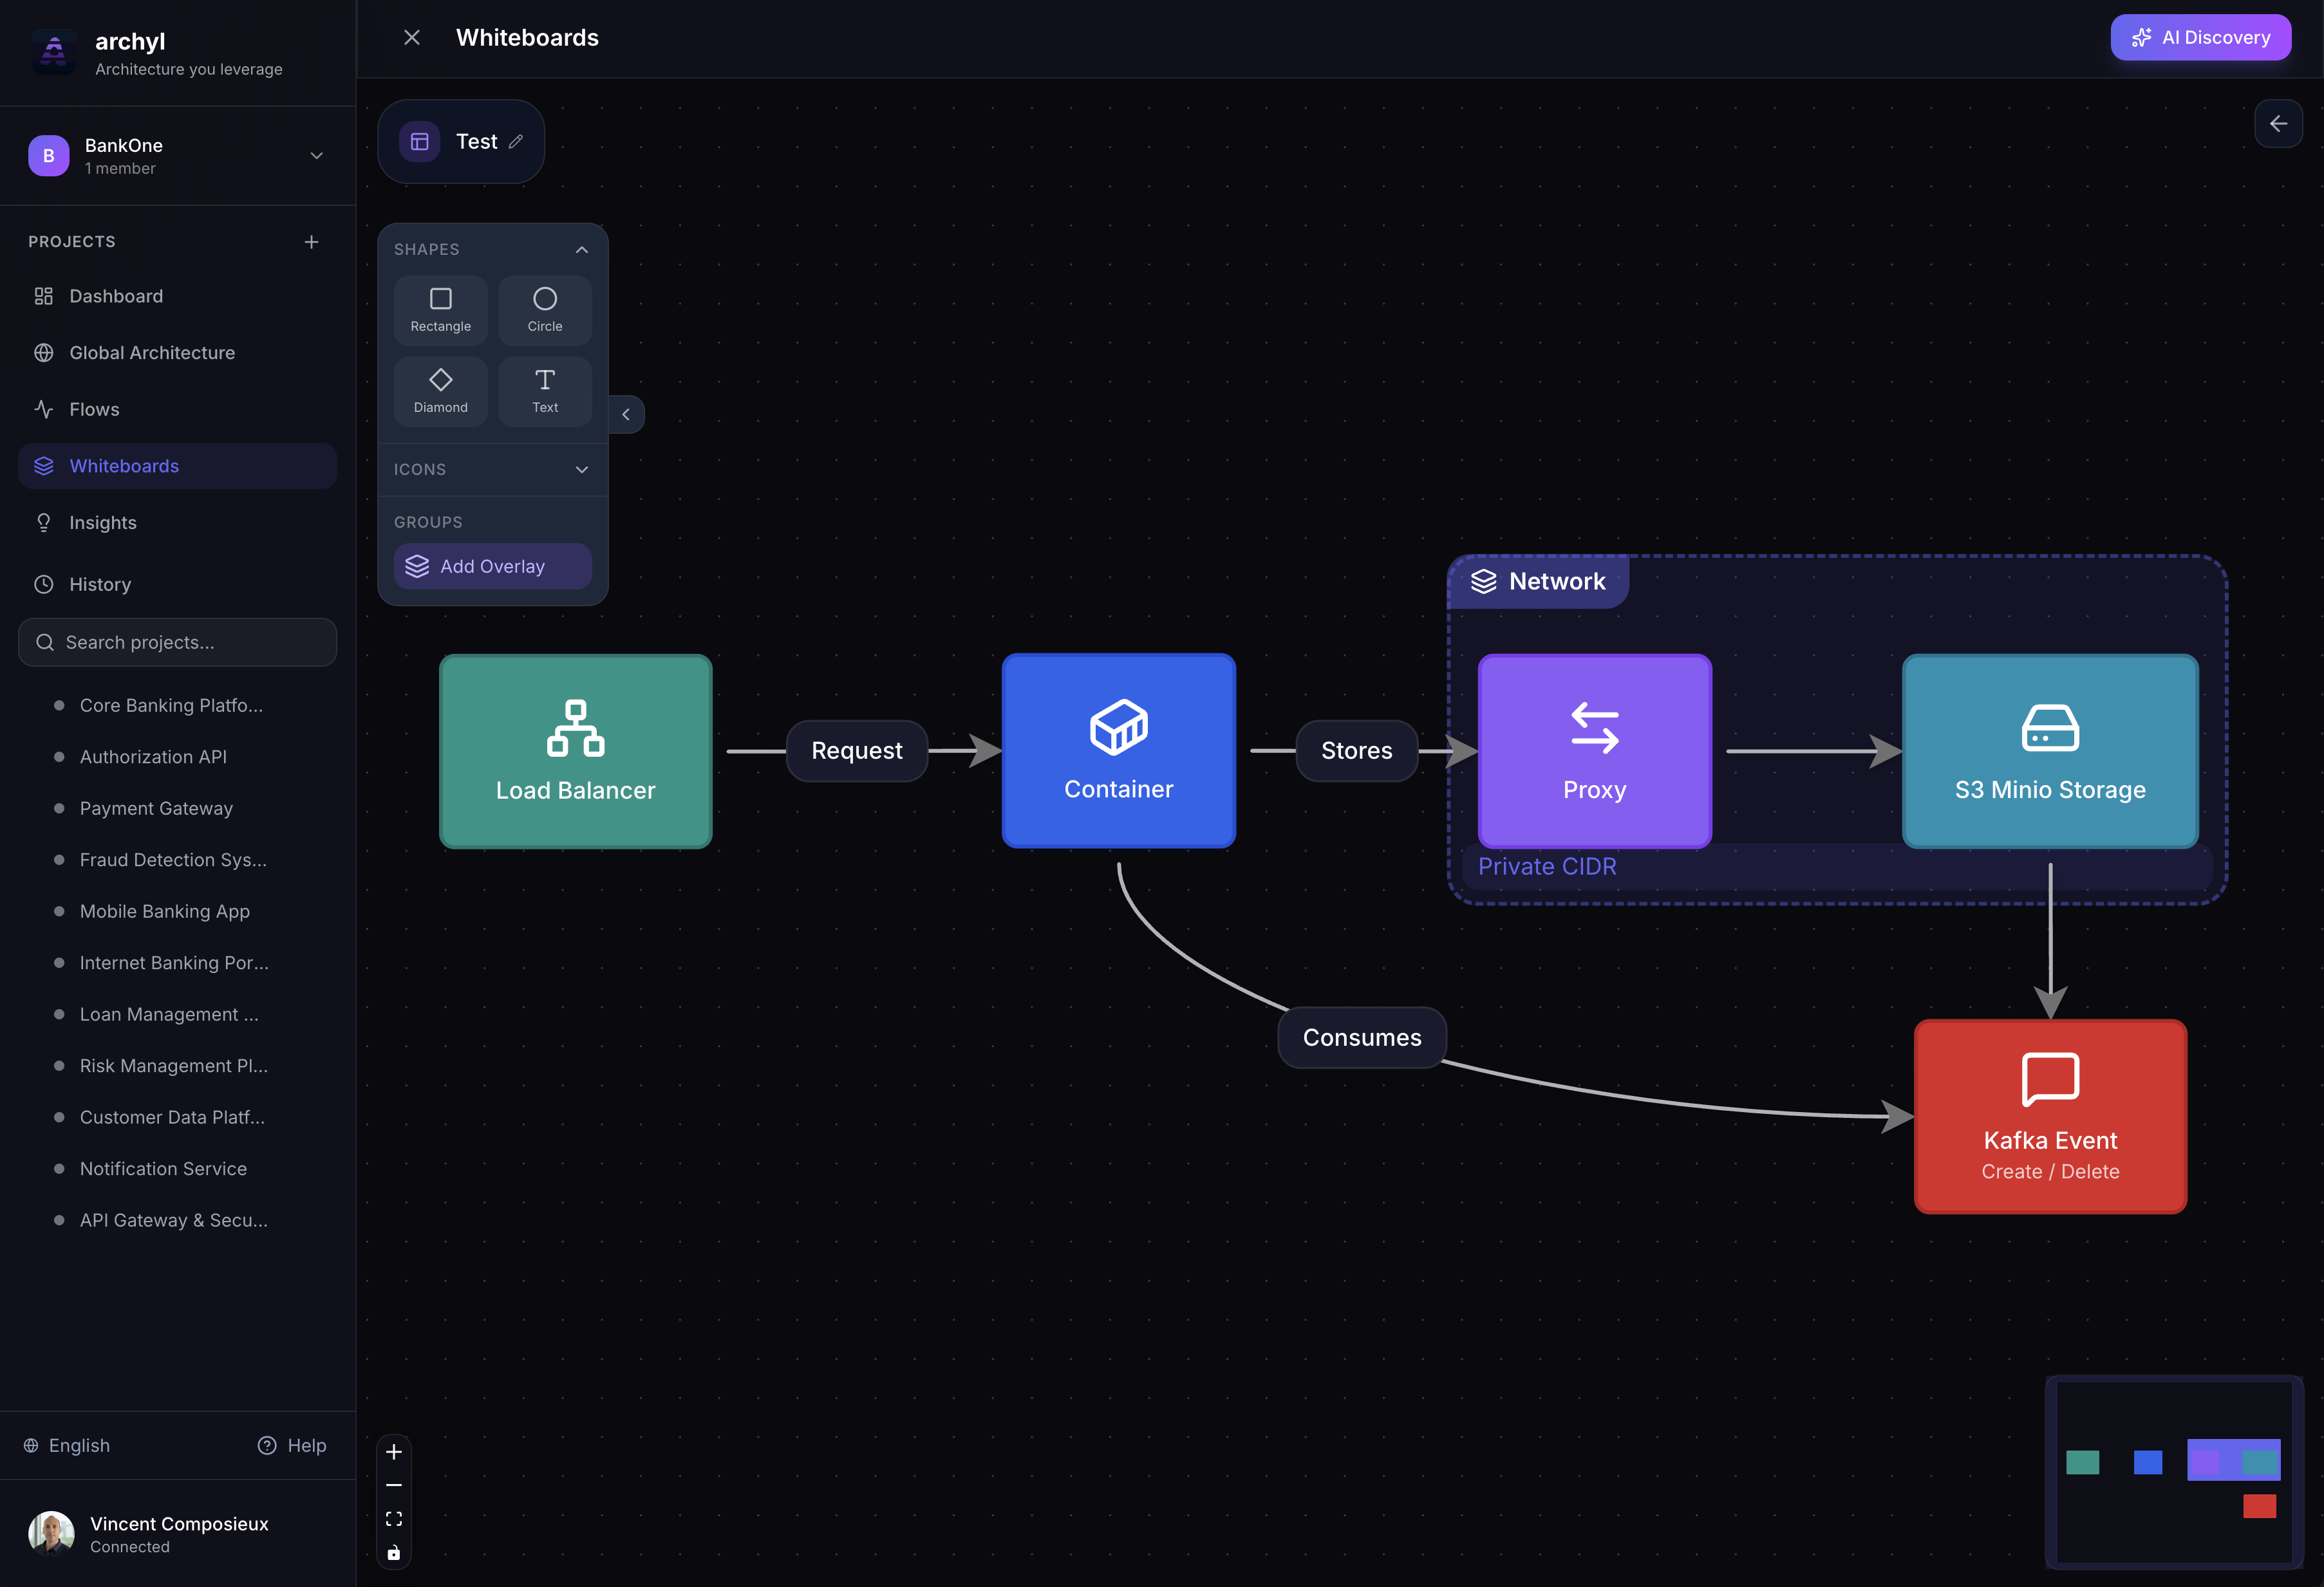Click the Add Overlay button
The height and width of the screenshot is (1587, 2324).
492,566
